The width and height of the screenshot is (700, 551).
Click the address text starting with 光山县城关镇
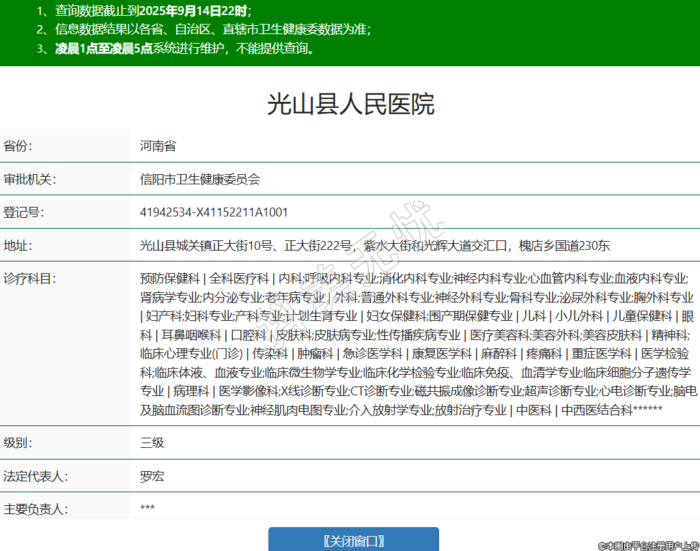tap(375, 246)
